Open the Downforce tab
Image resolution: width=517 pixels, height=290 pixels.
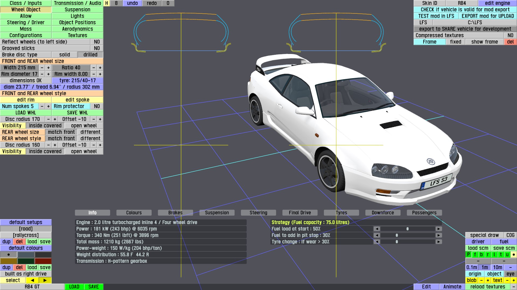click(x=383, y=213)
